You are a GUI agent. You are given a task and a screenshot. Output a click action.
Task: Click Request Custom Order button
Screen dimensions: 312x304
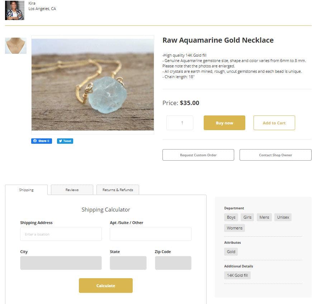click(x=198, y=155)
